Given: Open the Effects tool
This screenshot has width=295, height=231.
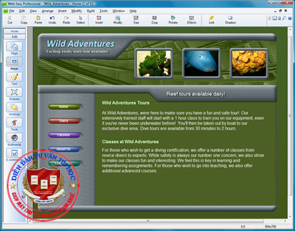Looking at the screenshot, I should pyautogui.click(x=192, y=20).
